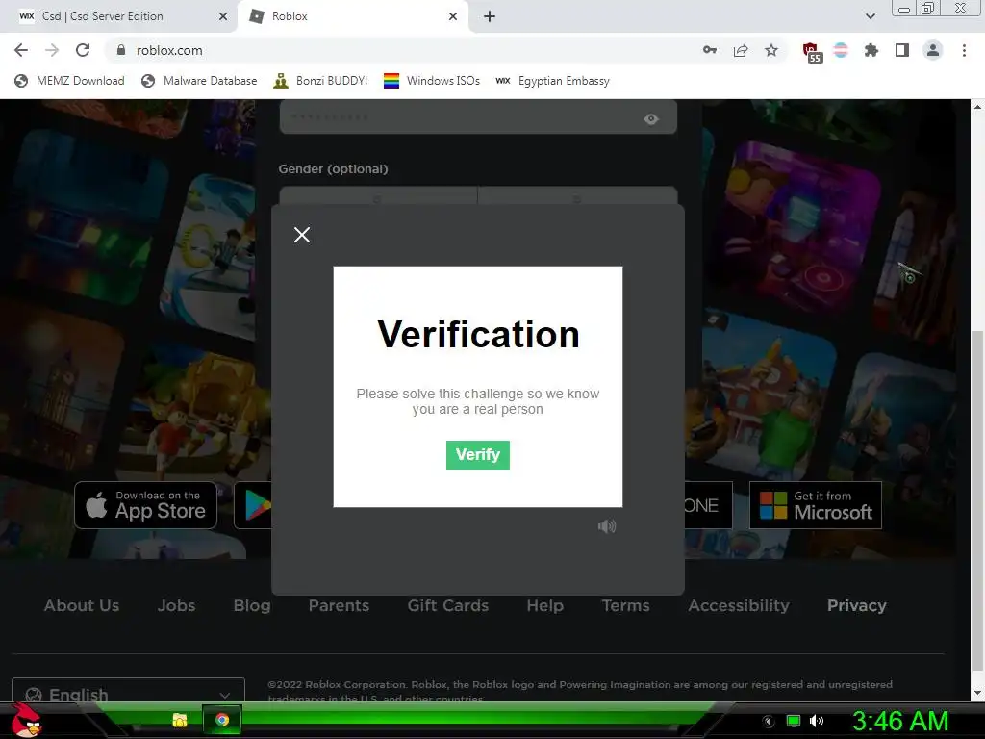Close the verification dialog with the X
This screenshot has height=739, width=985.
(301, 235)
